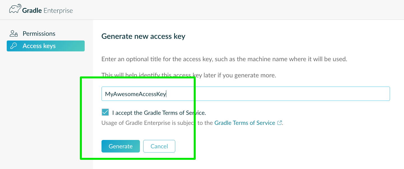Image resolution: width=404 pixels, height=169 pixels.
Task: Uncheck the Terms of Service checkbox
Action: click(105, 112)
